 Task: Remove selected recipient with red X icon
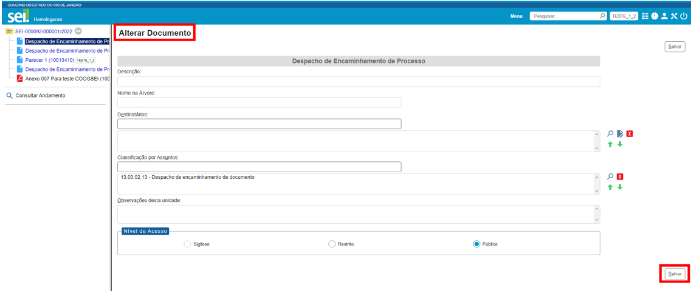coord(630,134)
